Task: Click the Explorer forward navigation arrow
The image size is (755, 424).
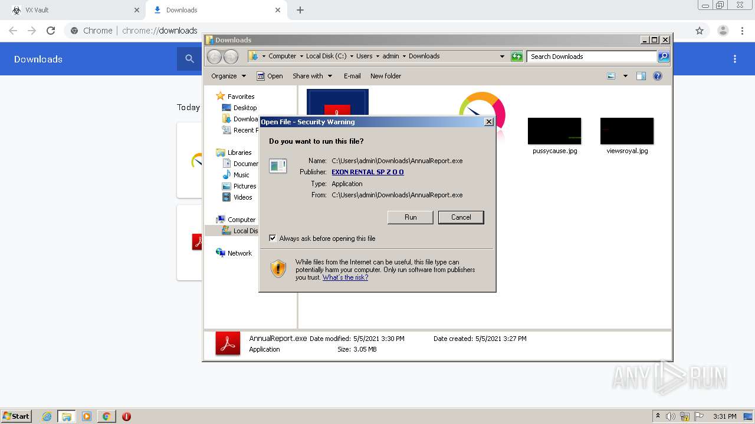Action: tap(231, 57)
